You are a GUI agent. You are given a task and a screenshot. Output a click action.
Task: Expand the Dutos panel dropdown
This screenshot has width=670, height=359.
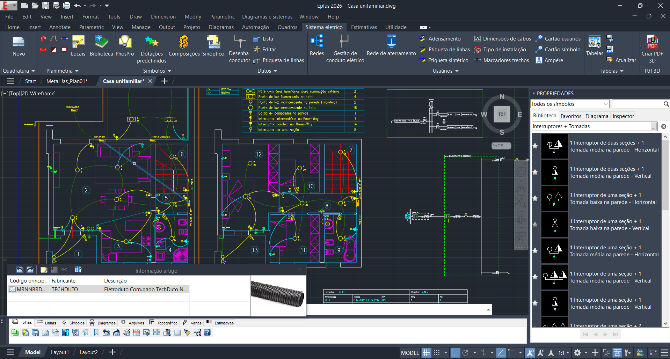(x=275, y=71)
